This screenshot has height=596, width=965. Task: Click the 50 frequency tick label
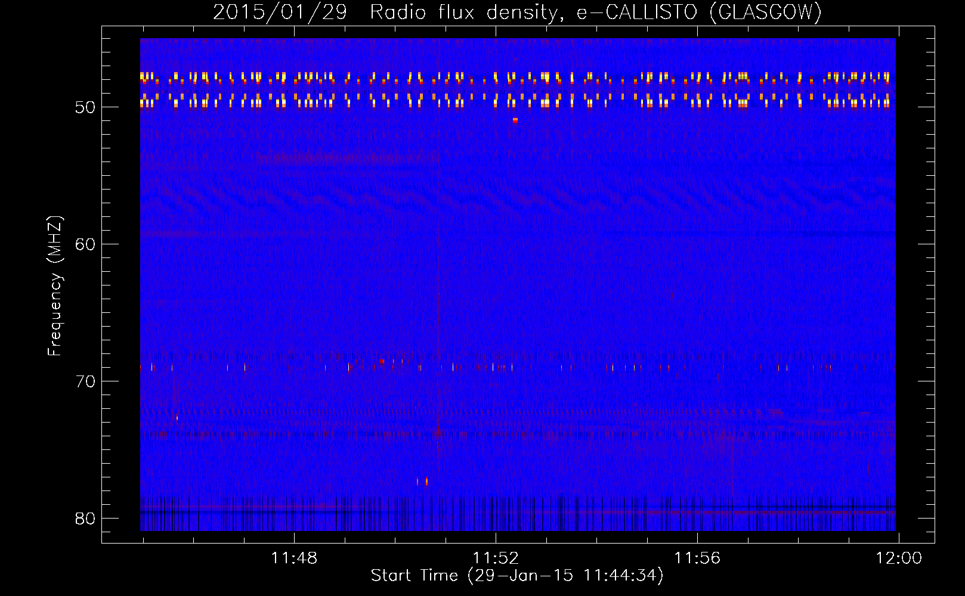point(85,107)
